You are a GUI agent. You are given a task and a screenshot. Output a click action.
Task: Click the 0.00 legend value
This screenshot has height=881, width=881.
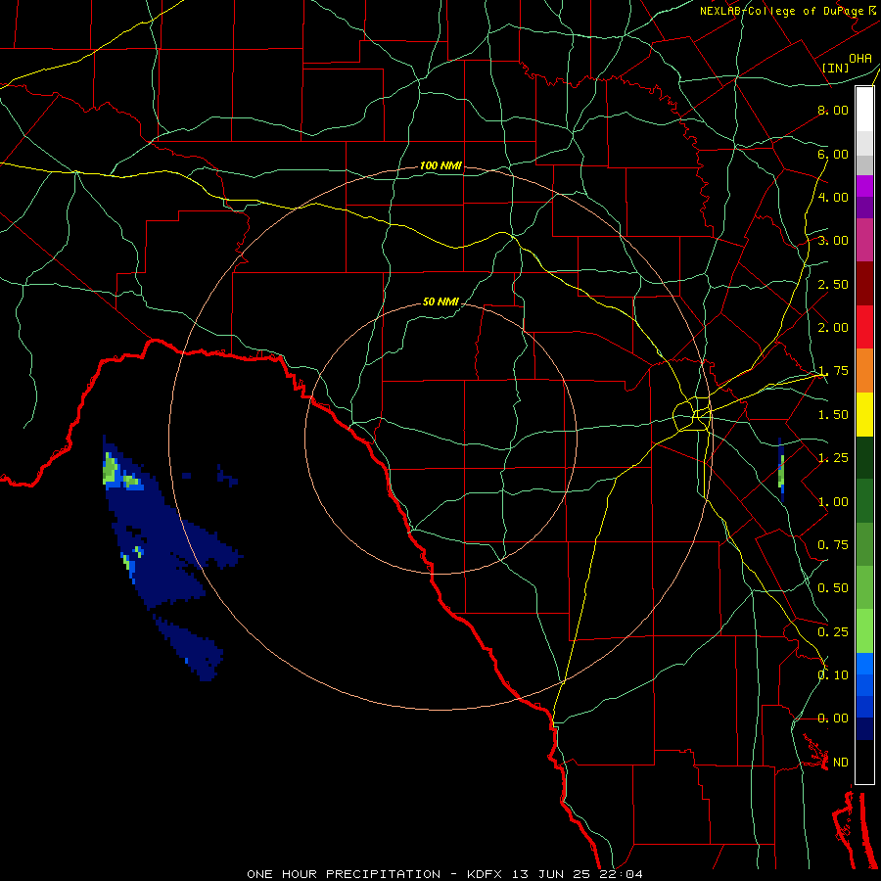(833, 719)
